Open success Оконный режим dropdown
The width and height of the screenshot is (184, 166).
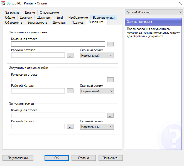(97, 56)
